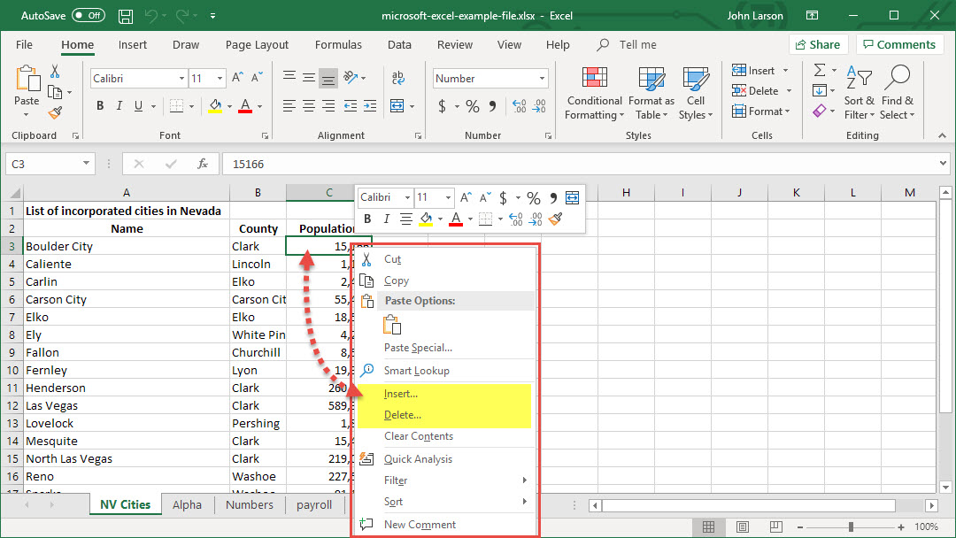Toggle the AutoSave switch
The height and width of the screenshot is (538, 956).
coord(88,16)
